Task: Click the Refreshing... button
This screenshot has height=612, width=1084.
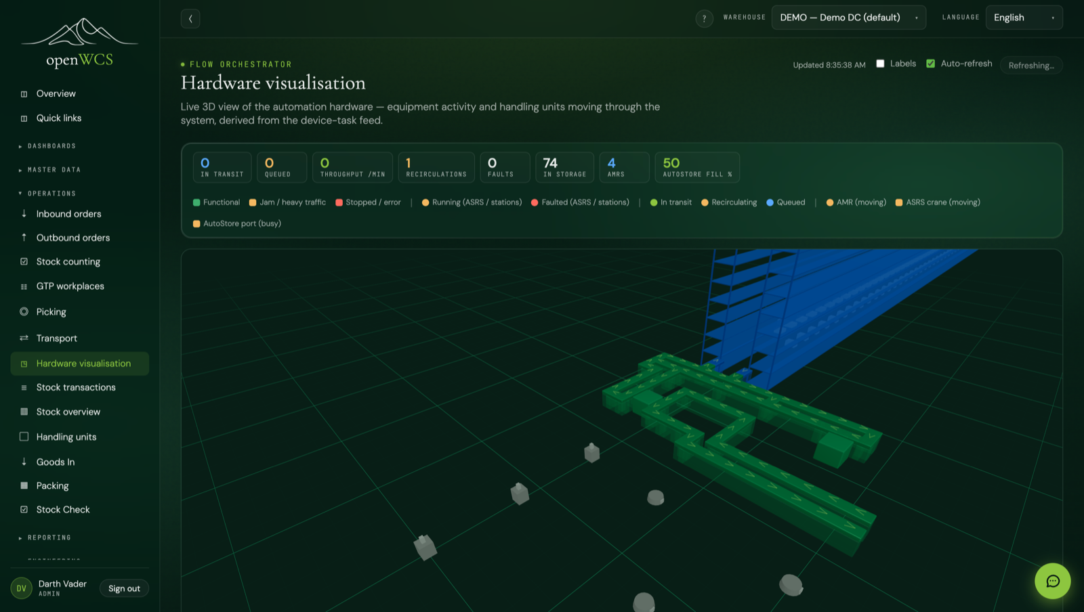Action: [x=1031, y=65]
